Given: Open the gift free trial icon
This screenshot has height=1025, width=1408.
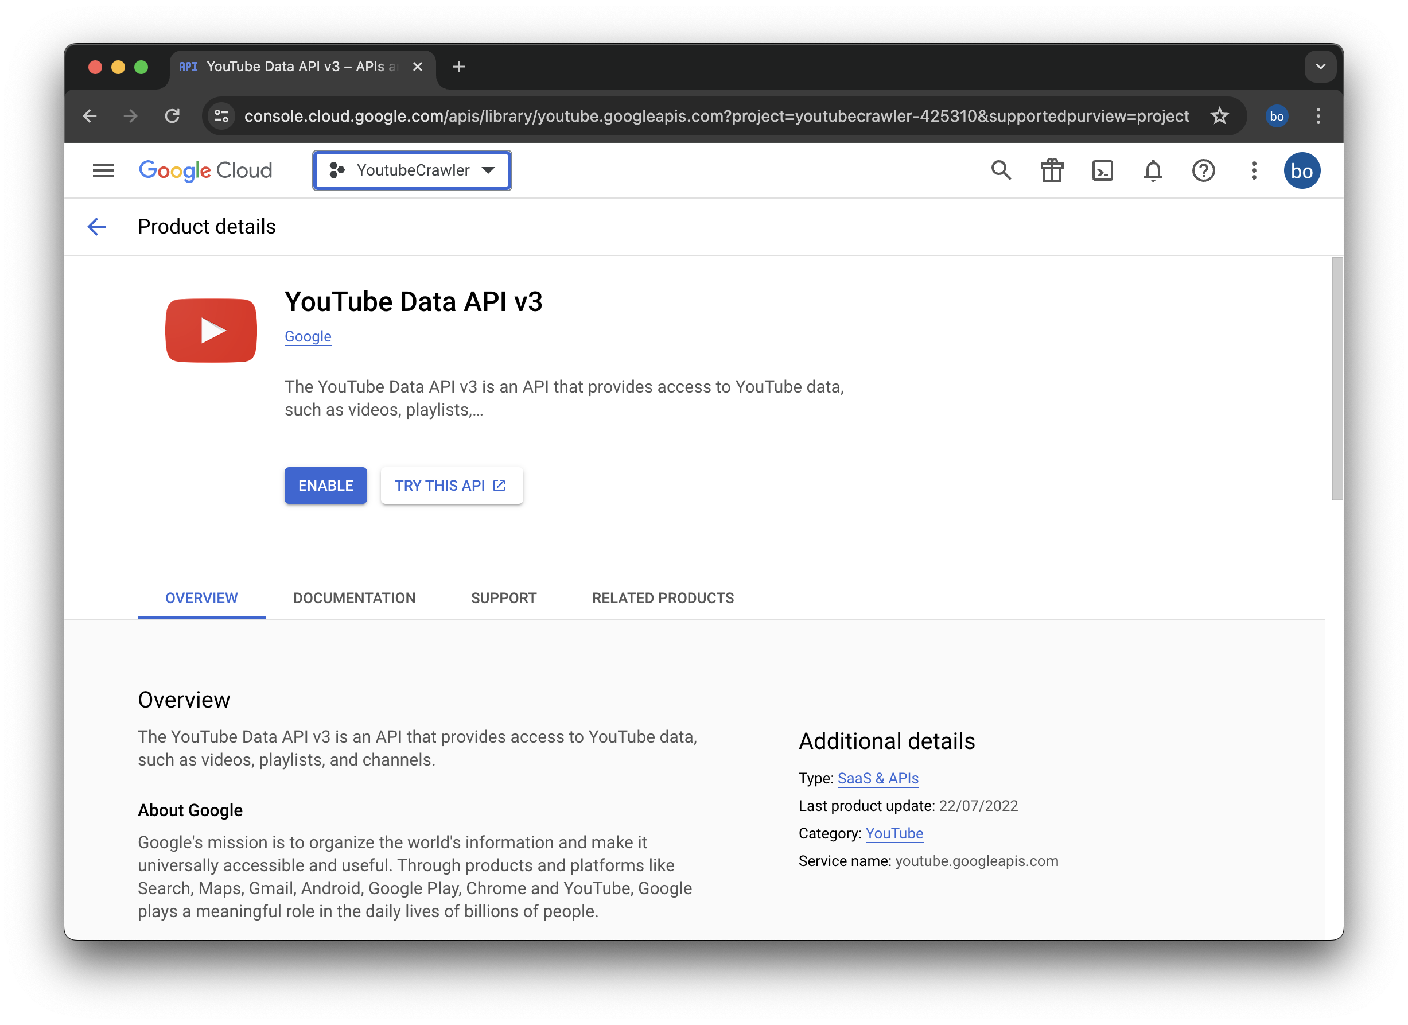Looking at the screenshot, I should click(1052, 170).
